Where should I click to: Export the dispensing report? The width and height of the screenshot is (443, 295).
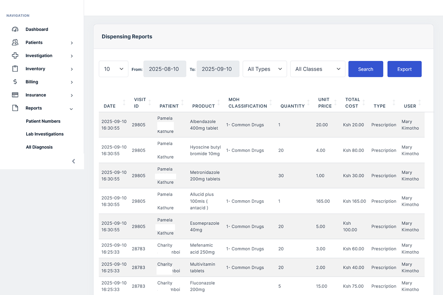(x=404, y=69)
